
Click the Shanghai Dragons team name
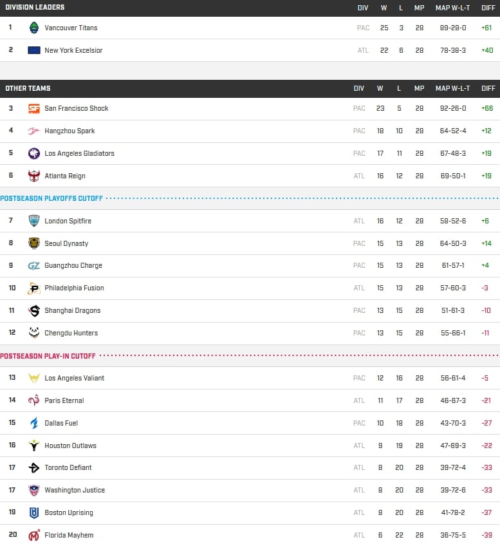coord(73,310)
